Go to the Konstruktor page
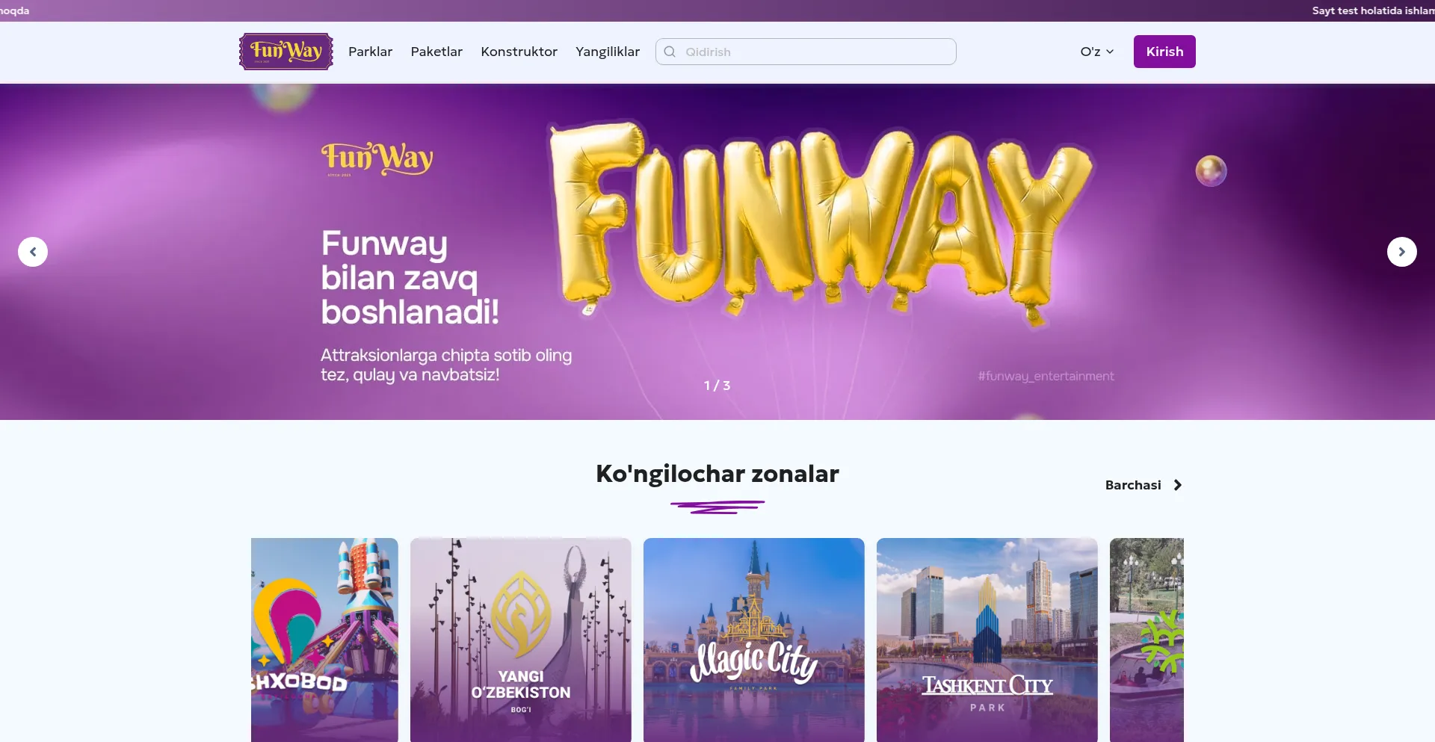Viewport: 1435px width, 742px height. tap(519, 52)
